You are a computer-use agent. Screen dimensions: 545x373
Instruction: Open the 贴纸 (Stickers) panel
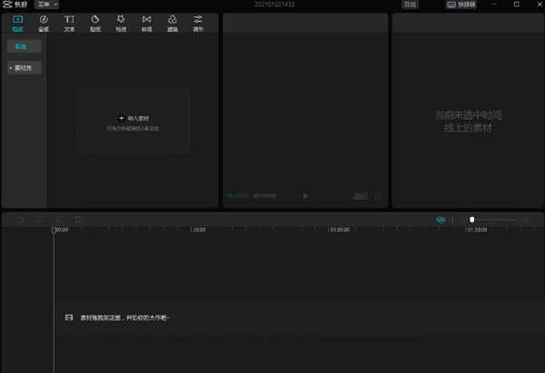coord(94,23)
